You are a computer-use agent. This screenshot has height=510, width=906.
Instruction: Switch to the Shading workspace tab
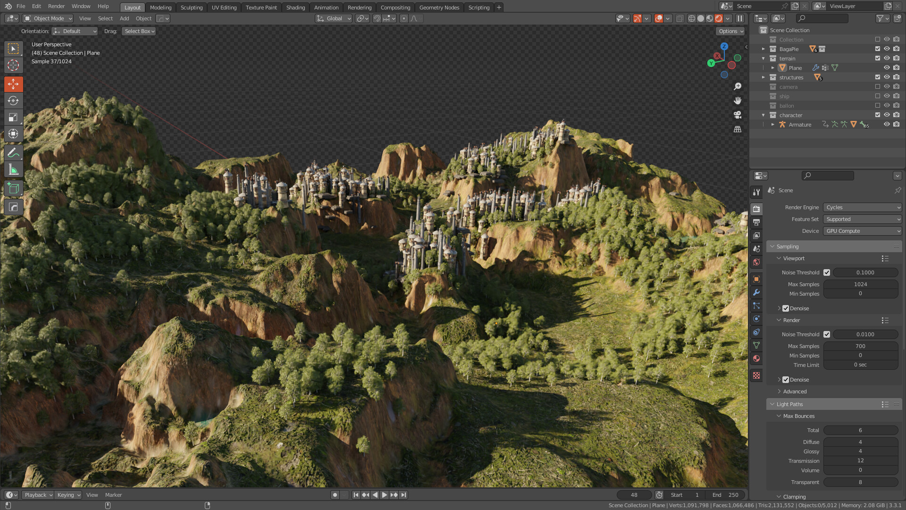click(295, 7)
